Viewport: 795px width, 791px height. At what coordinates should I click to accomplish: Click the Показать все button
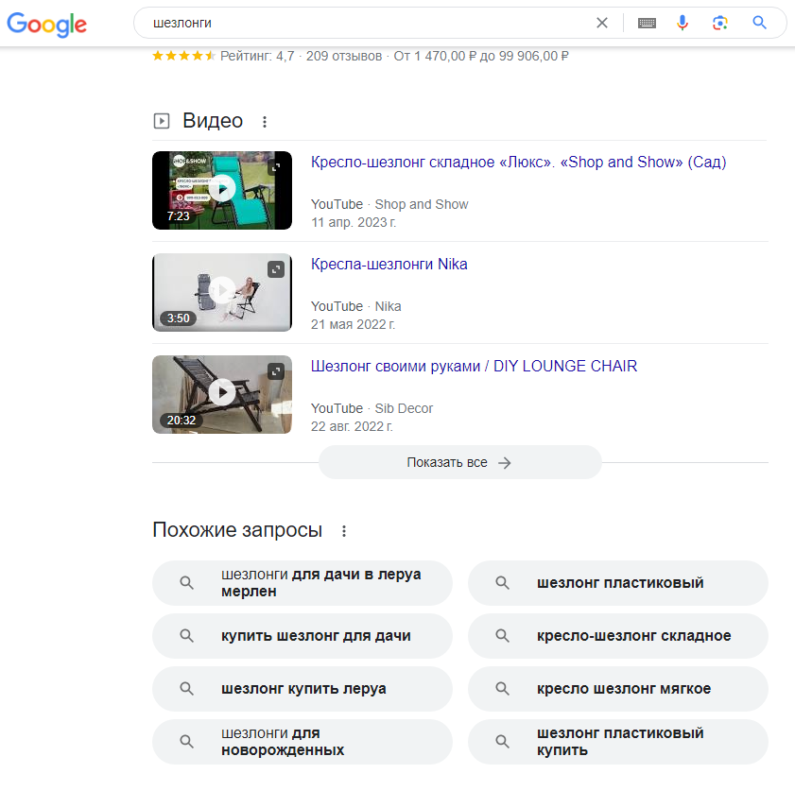[x=459, y=462]
